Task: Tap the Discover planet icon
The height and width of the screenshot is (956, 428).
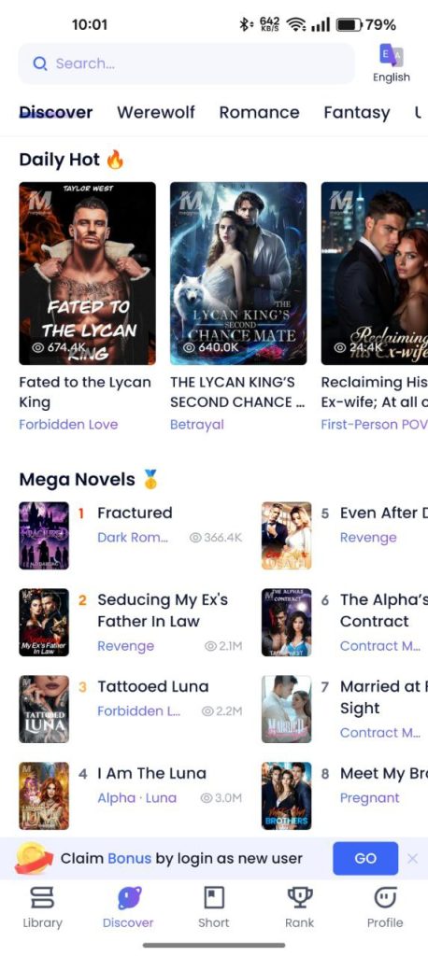Action: pos(128,897)
